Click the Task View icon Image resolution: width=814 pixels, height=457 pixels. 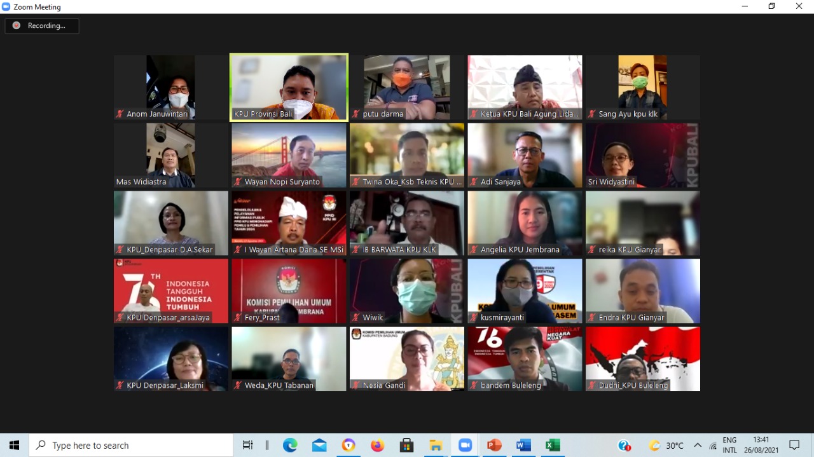click(248, 446)
